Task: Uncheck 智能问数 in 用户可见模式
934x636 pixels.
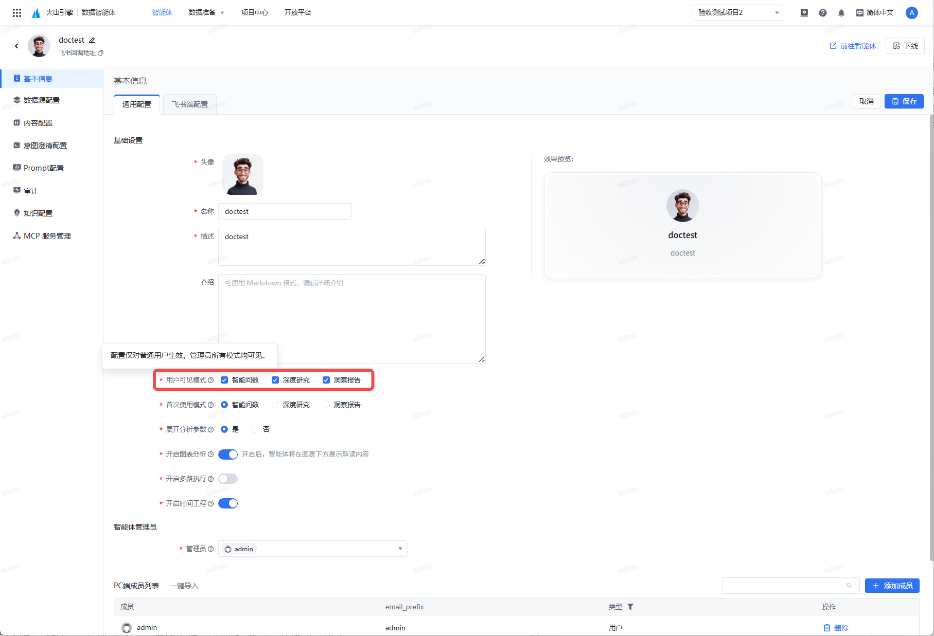Action: (x=224, y=380)
